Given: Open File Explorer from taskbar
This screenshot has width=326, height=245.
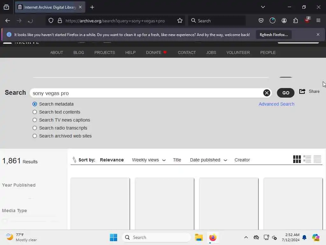Looking at the screenshot, I should tap(199, 237).
